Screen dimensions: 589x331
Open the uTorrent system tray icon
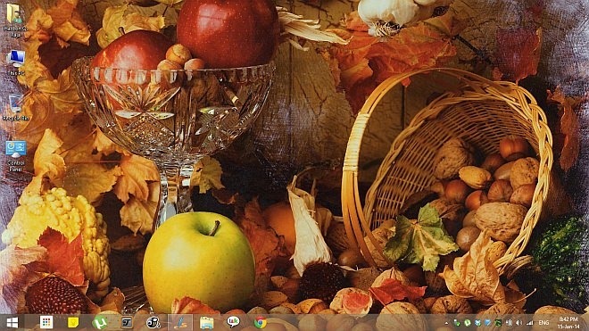(468, 323)
